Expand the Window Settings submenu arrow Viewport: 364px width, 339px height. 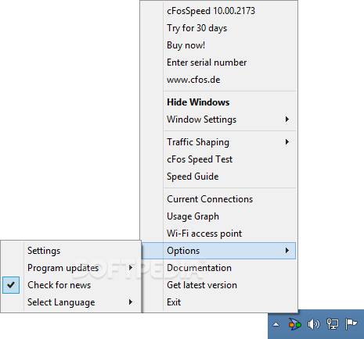click(287, 120)
